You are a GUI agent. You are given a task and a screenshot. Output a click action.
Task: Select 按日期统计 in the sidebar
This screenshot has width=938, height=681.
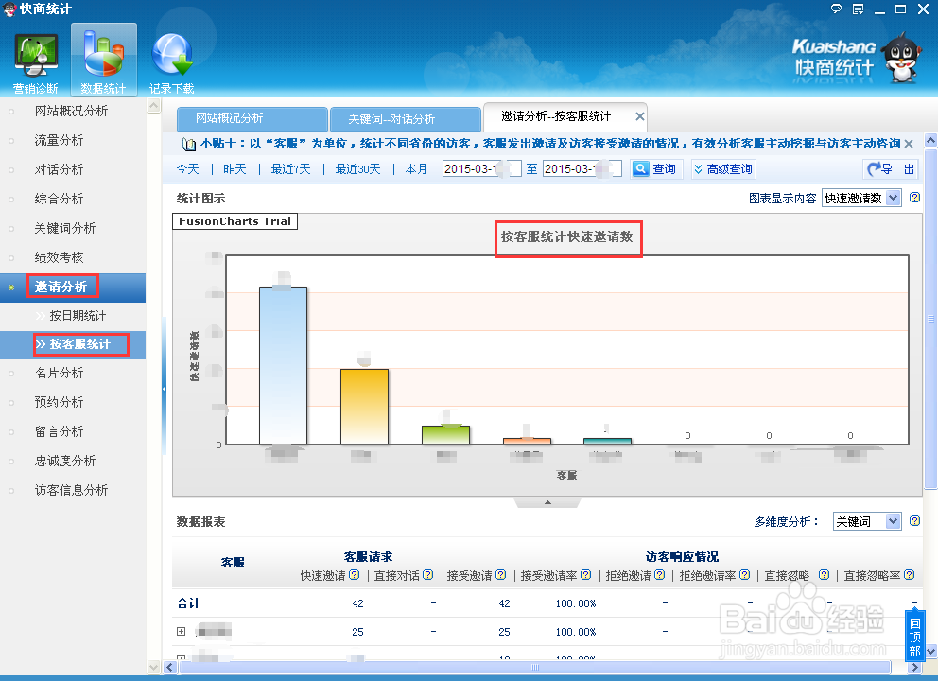[78, 315]
